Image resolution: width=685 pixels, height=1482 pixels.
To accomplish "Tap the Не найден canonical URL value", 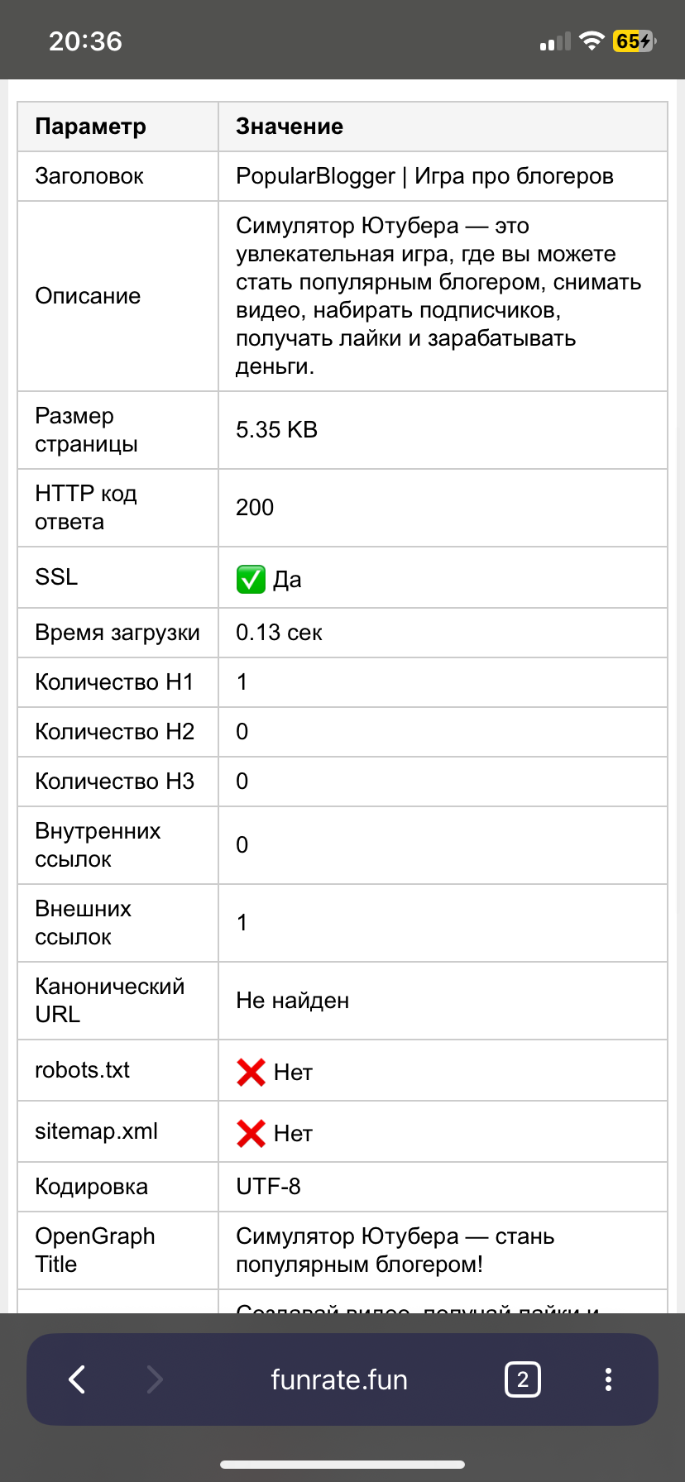I will (292, 1001).
